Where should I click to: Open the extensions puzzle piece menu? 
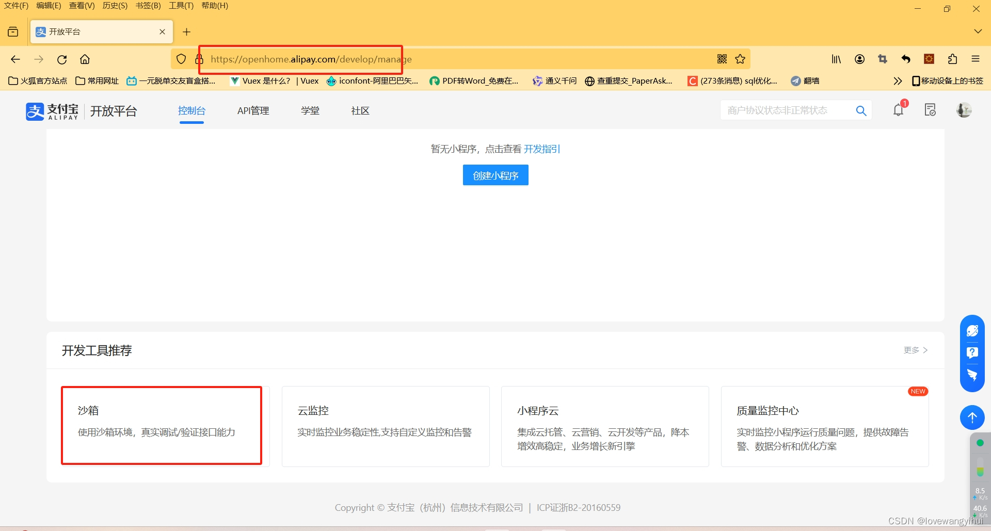coord(952,59)
